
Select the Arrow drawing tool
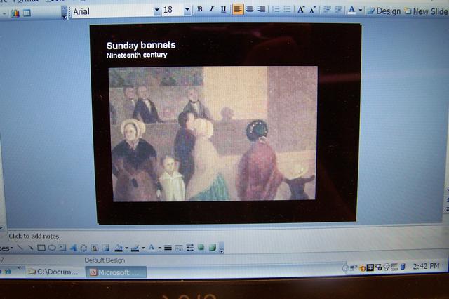(x=30, y=248)
